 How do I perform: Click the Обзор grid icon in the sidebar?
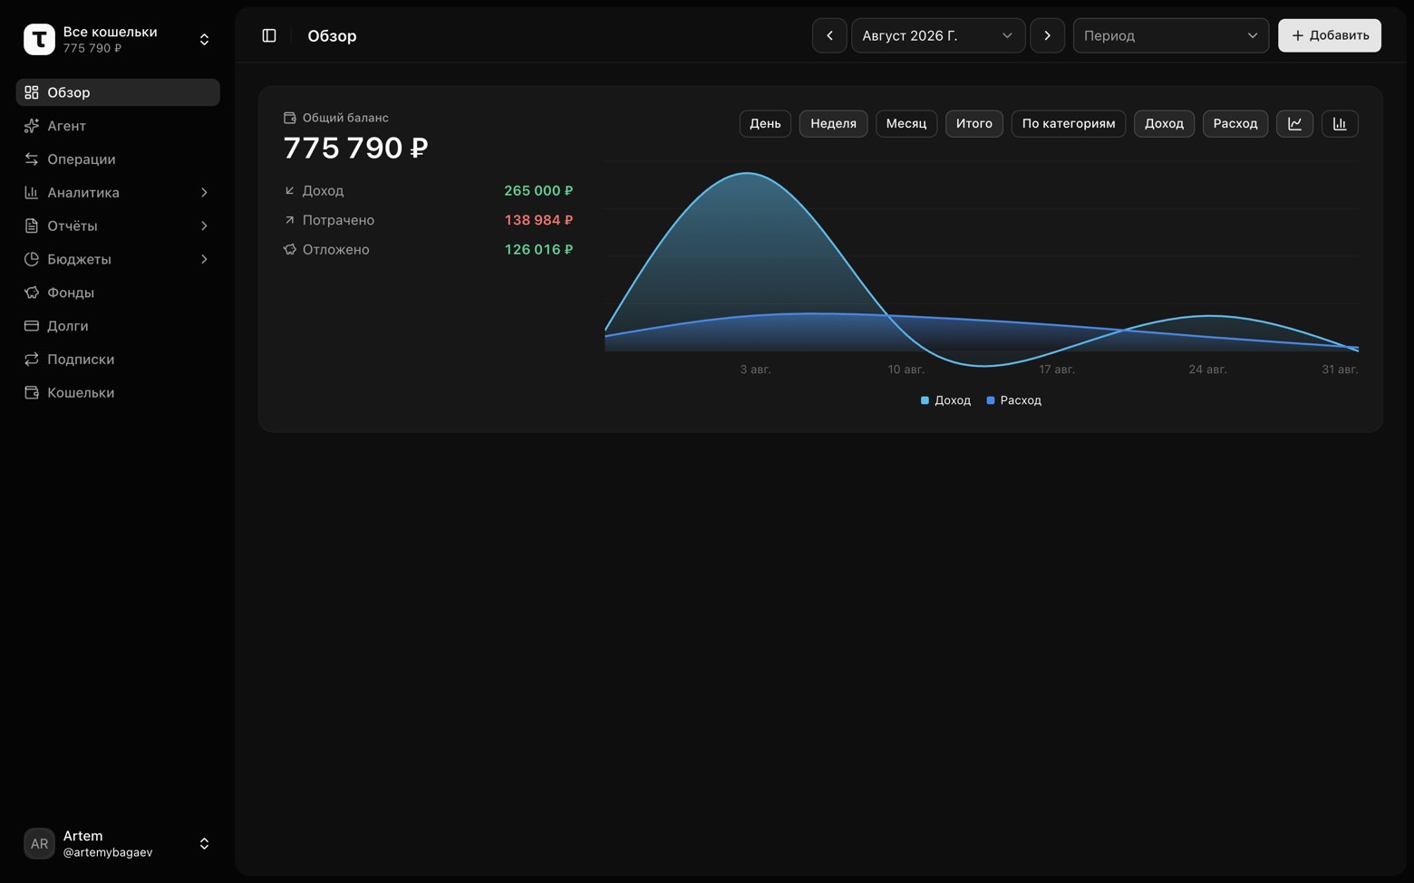32,92
